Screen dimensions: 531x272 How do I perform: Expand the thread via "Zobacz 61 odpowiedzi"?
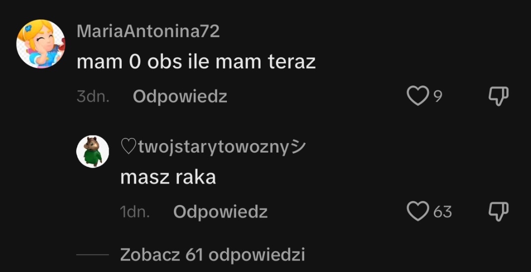(x=212, y=255)
